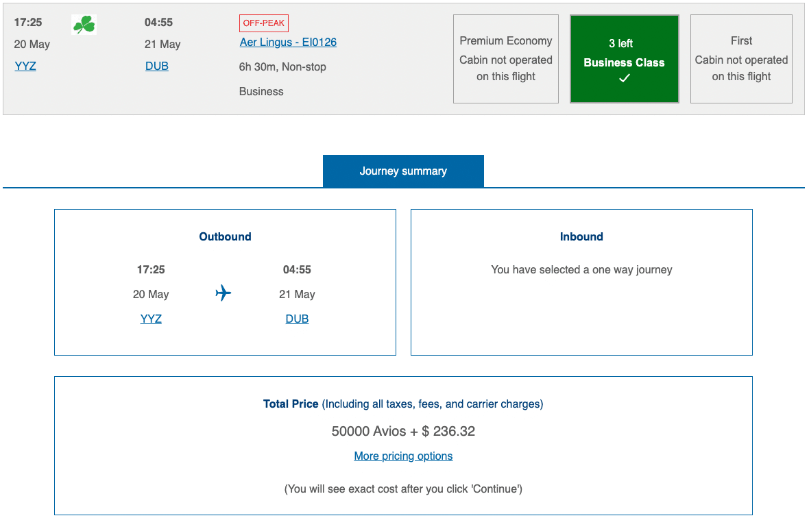Open the Aer Lingus - EI0126 flight link

[x=288, y=42]
